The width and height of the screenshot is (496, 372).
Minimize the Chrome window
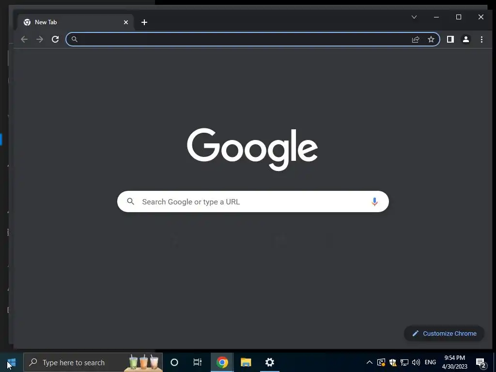pyautogui.click(x=436, y=17)
